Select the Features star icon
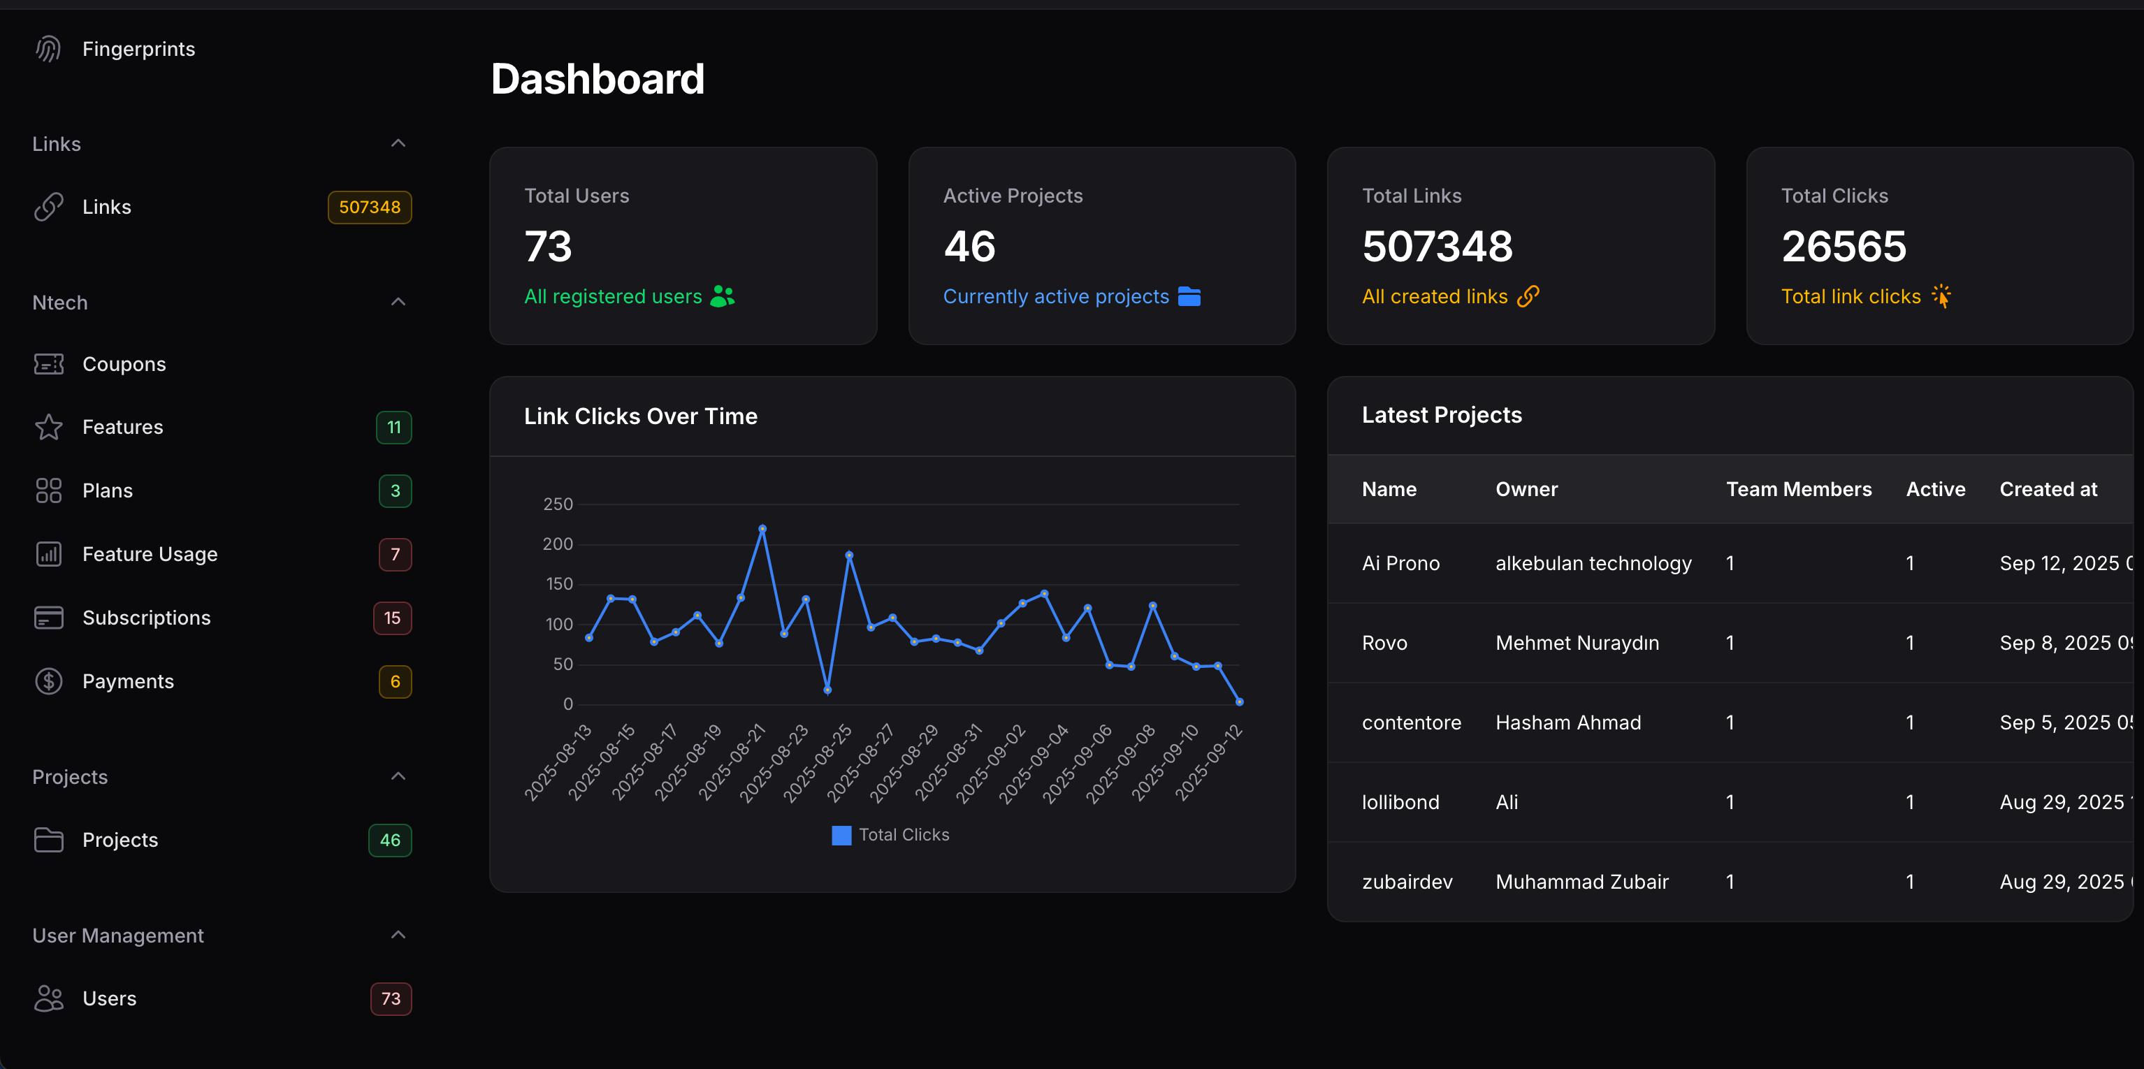This screenshot has height=1069, width=2144. [48, 427]
